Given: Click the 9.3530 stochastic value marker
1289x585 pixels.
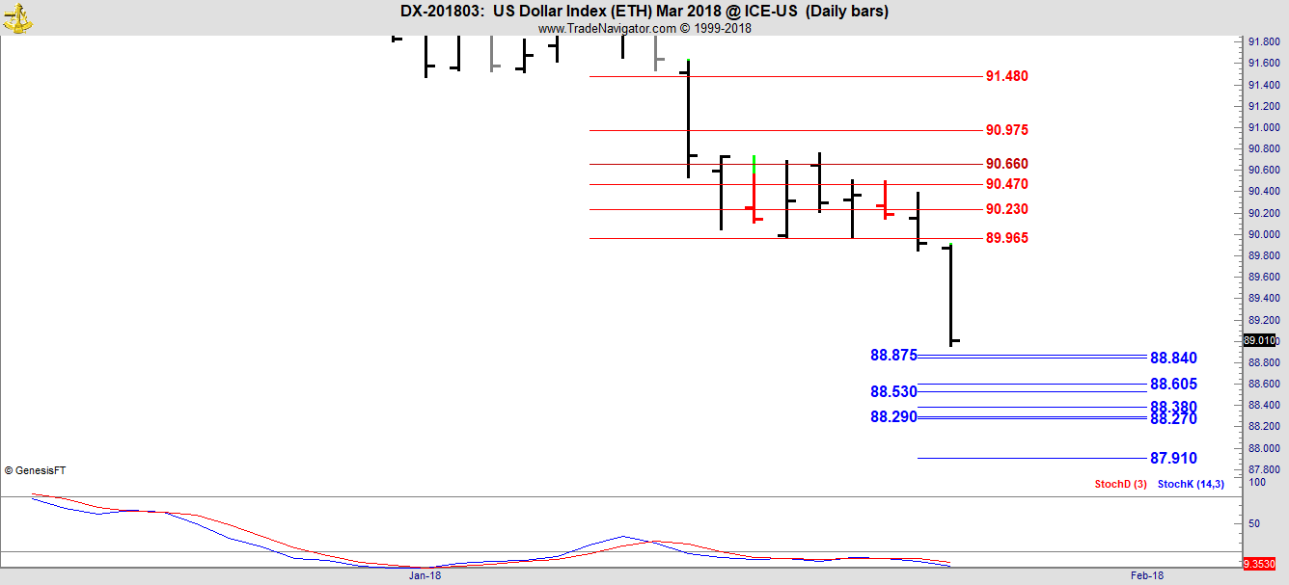Looking at the screenshot, I should [1260, 564].
